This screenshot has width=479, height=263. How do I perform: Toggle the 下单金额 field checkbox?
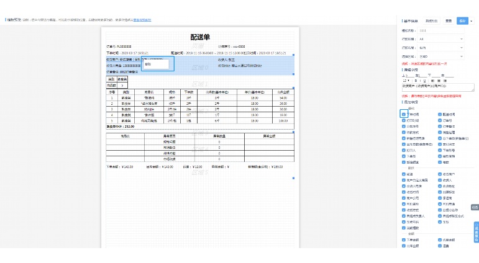point(404,240)
